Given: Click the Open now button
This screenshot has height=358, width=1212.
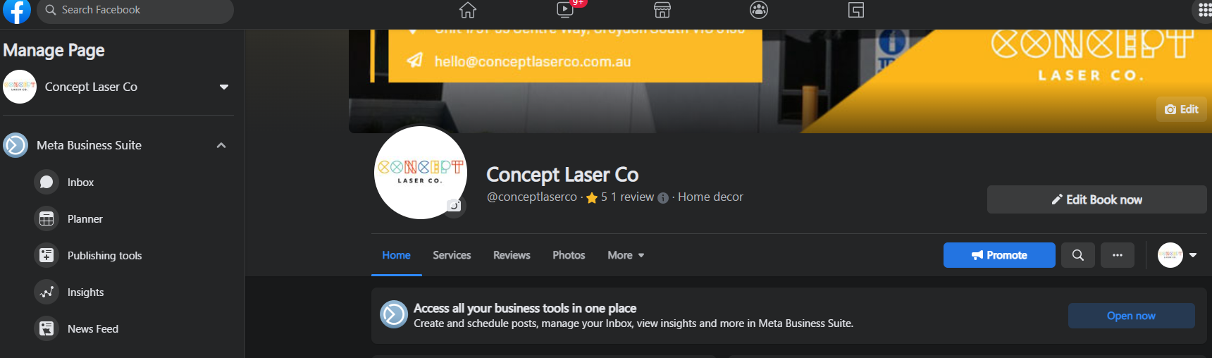Looking at the screenshot, I should tap(1131, 316).
